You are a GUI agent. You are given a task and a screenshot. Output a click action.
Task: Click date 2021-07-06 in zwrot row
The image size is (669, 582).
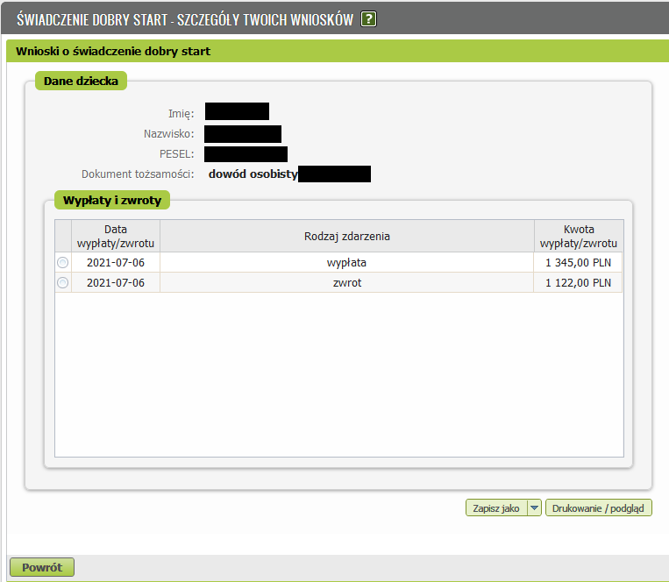116,283
